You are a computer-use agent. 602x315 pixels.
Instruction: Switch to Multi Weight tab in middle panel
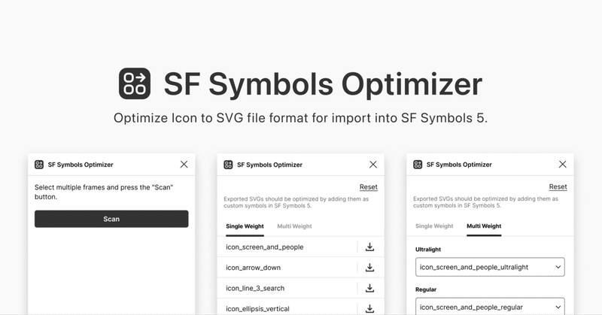294,226
